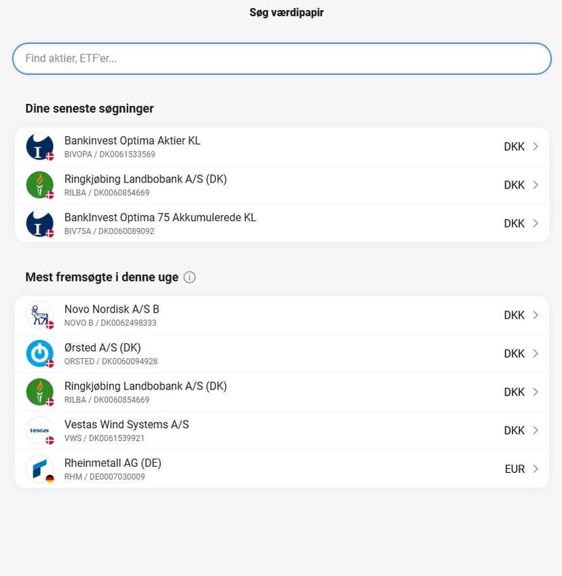Click ticker text 'RHM / DE0007030009'
562x576 pixels.
tap(105, 477)
